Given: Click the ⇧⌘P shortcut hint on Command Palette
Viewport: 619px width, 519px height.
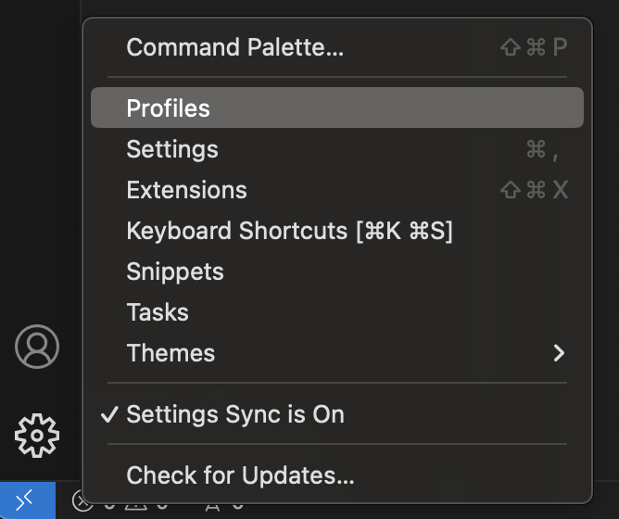Looking at the screenshot, I should [x=534, y=47].
